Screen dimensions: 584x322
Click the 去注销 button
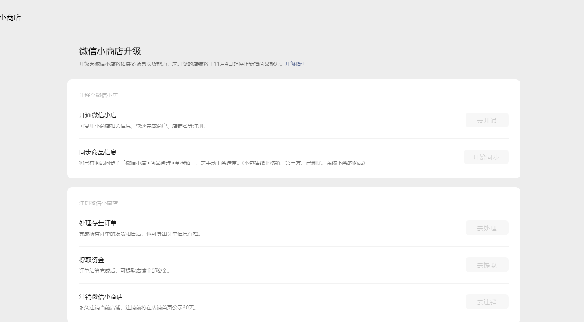pyautogui.click(x=487, y=302)
